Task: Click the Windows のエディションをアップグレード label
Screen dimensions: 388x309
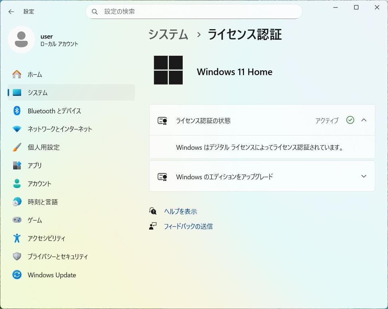Action: [224, 177]
